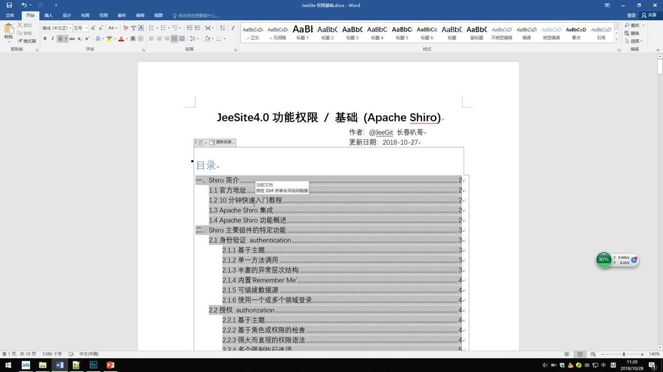Click the Photoshop icon in the taskbar

click(x=93, y=365)
